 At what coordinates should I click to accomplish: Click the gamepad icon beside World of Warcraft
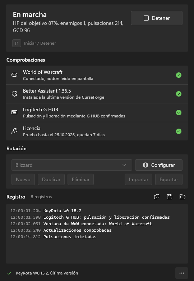click(x=14, y=75)
